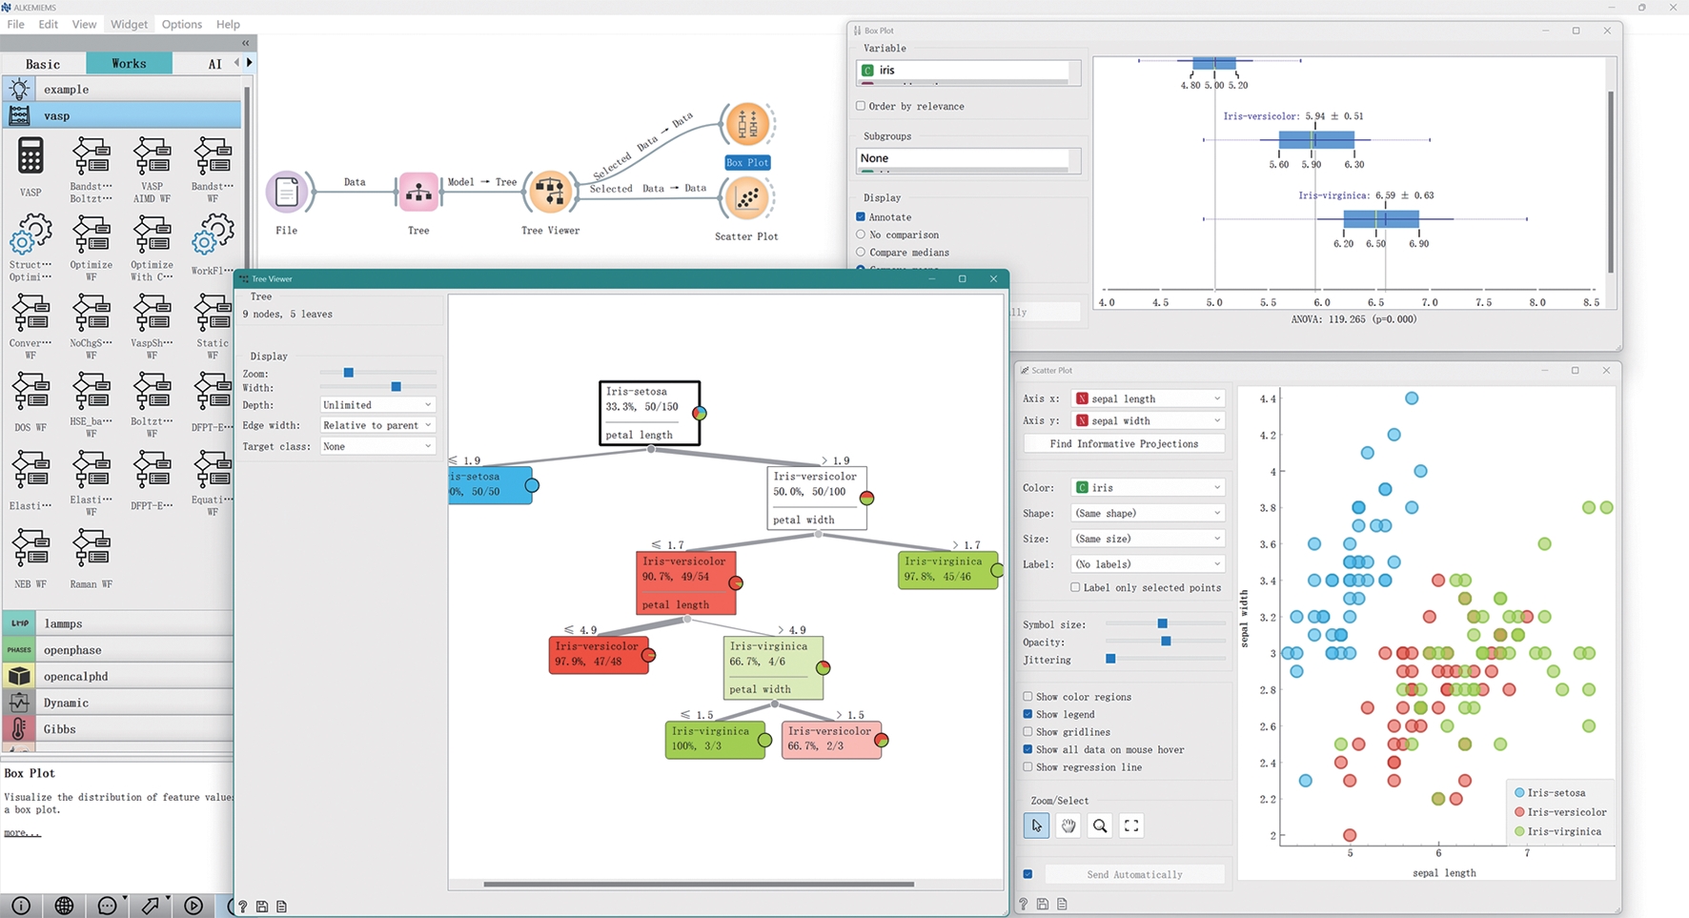Click the play icon in bottom toolbar

tap(193, 906)
